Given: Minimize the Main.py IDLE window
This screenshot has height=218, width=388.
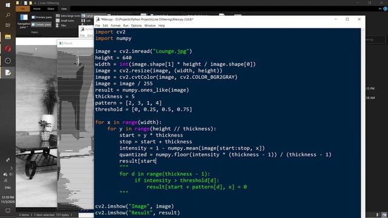Looking at the screenshot, I should tap(336, 19).
